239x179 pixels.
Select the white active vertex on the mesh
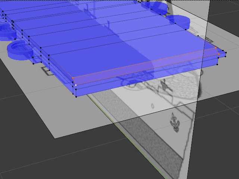[76, 85]
